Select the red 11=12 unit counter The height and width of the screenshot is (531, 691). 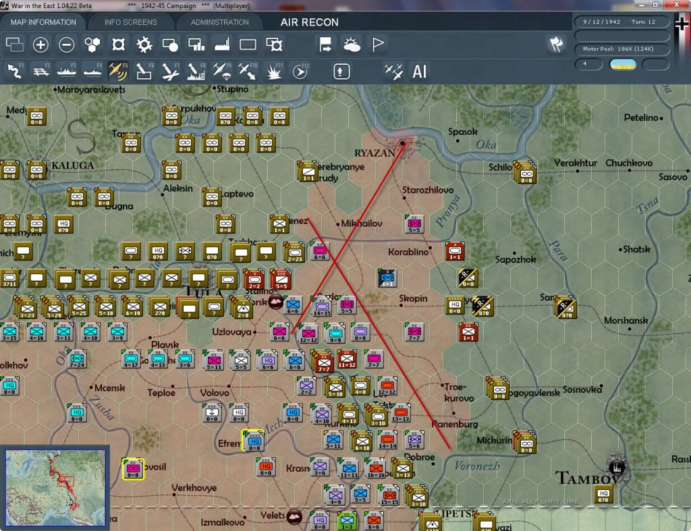[x=347, y=359]
